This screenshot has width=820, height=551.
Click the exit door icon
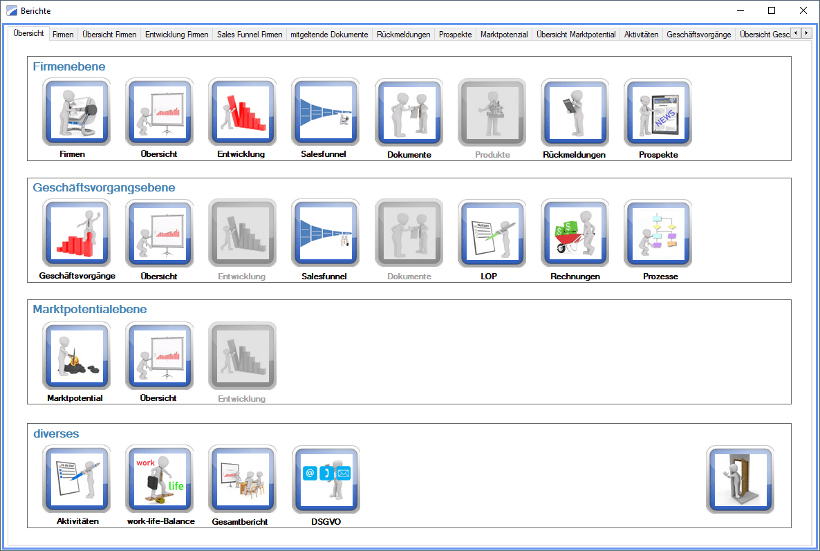[x=740, y=479]
